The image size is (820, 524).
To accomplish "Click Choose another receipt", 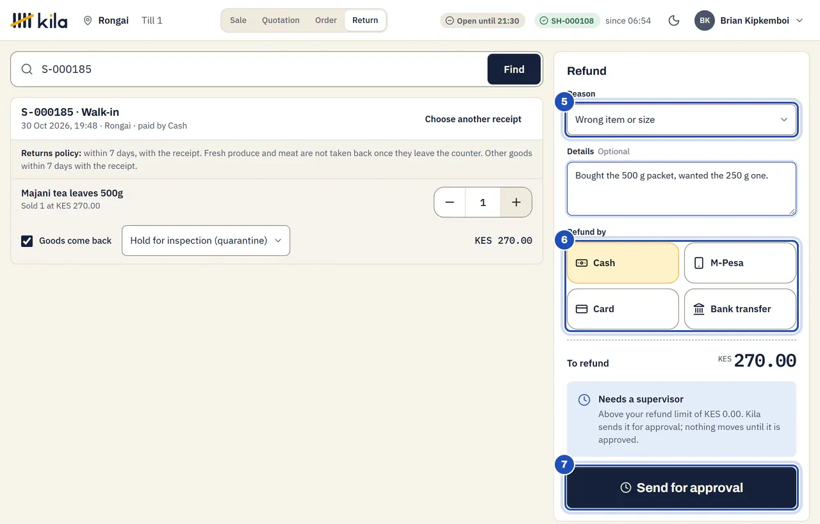I will tap(473, 119).
